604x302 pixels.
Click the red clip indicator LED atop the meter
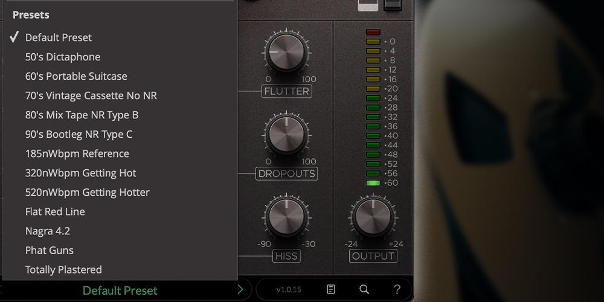click(x=373, y=32)
